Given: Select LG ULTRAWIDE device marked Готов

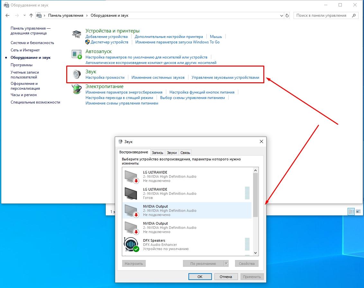Looking at the screenshot, I should [169, 194].
